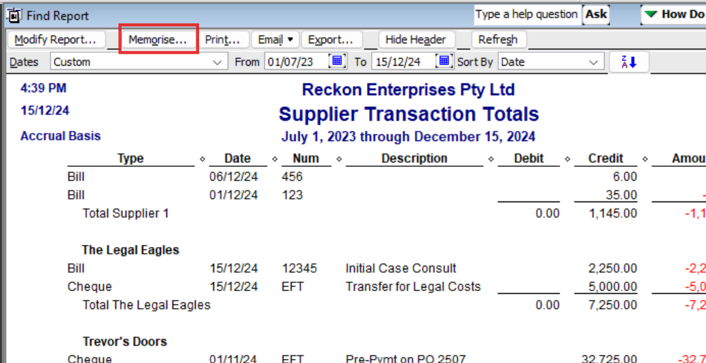Print the report
Viewport: 706px width, 363px height.
223,39
